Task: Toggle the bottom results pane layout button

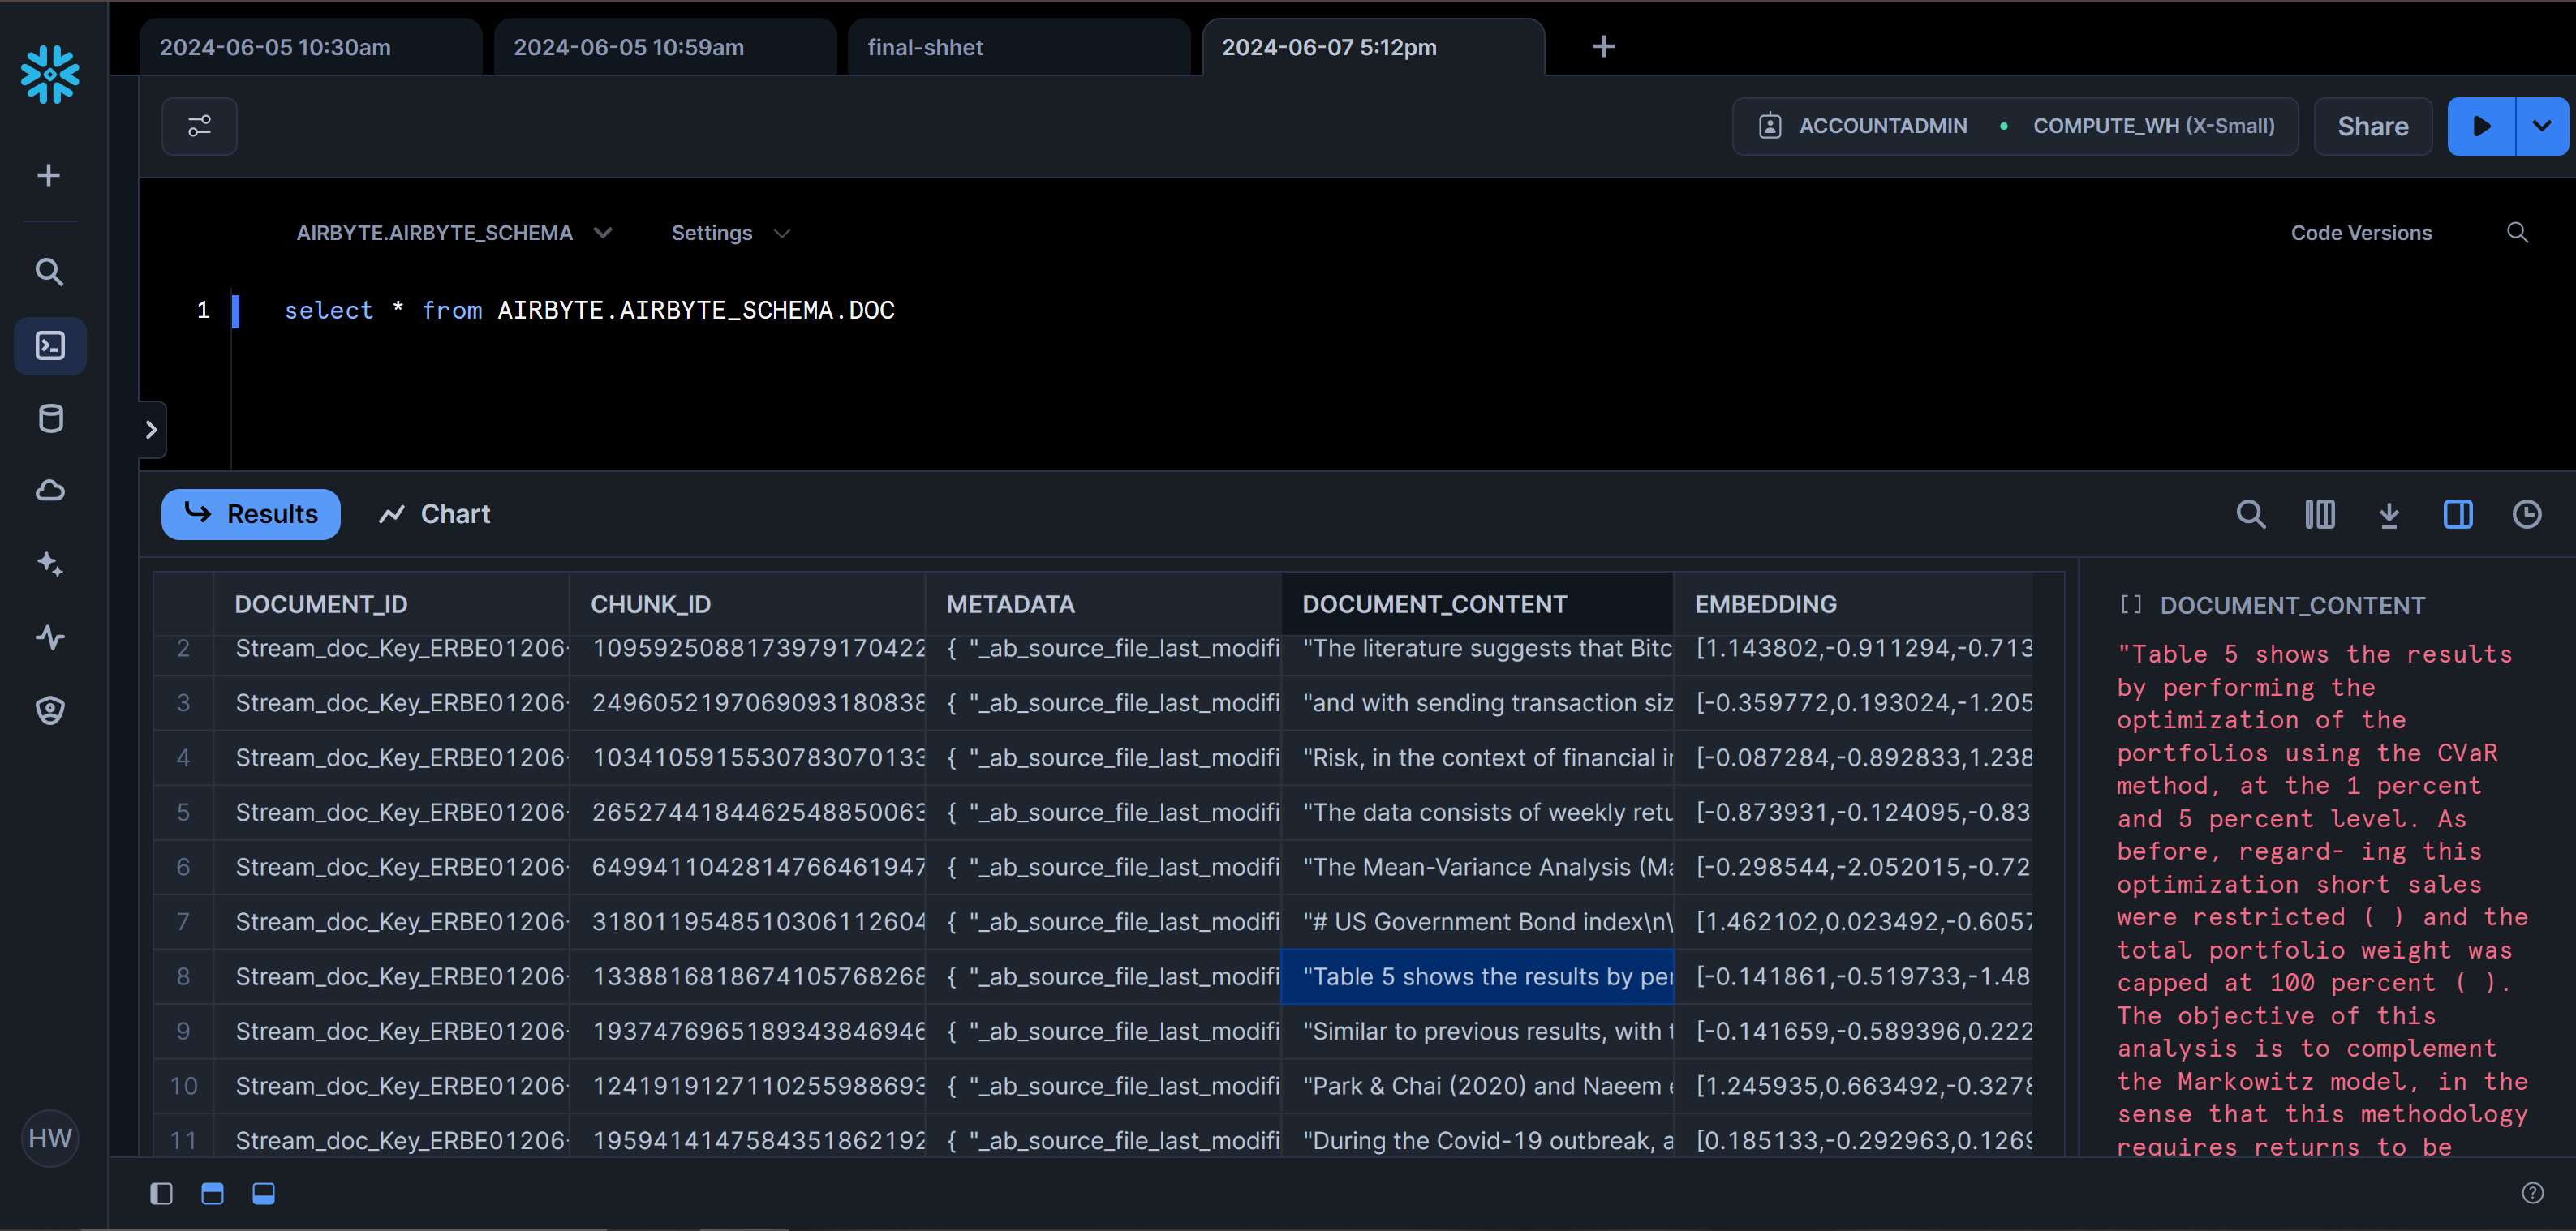Action: [264, 1193]
